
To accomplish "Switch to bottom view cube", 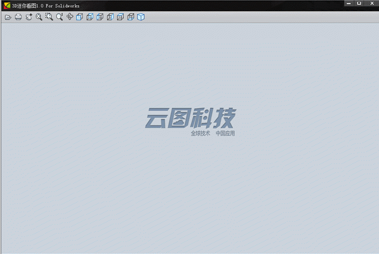I will tap(131, 17).
